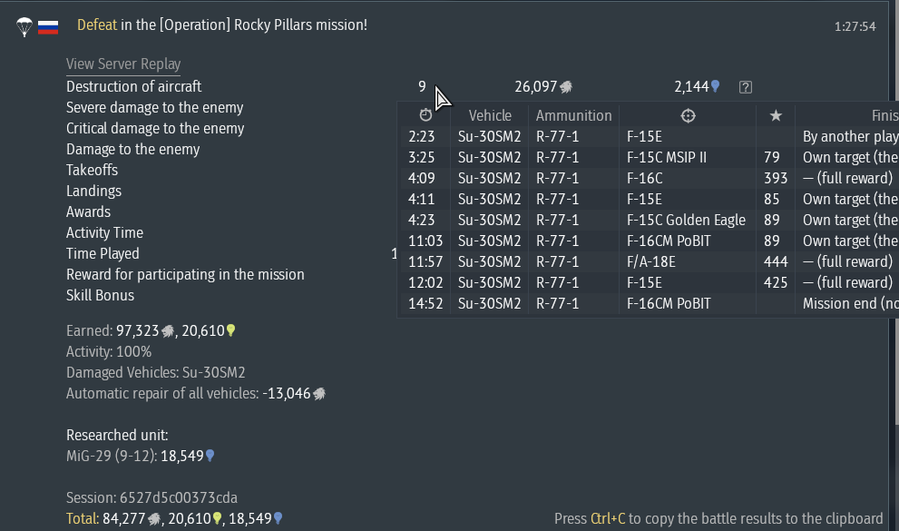Select the Ammunition column header
The image size is (899, 531).
573,115
